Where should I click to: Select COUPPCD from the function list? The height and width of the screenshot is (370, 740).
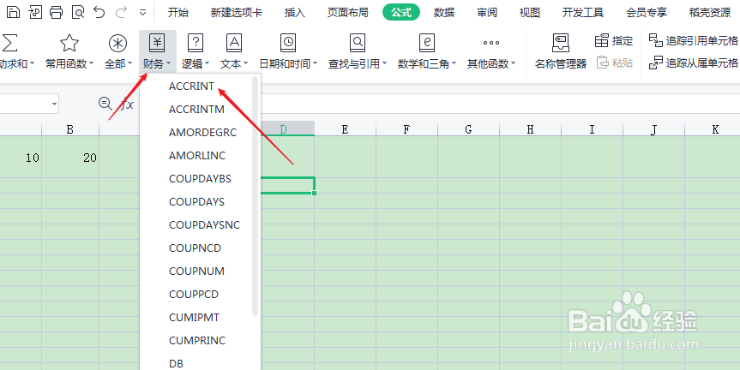[194, 294]
